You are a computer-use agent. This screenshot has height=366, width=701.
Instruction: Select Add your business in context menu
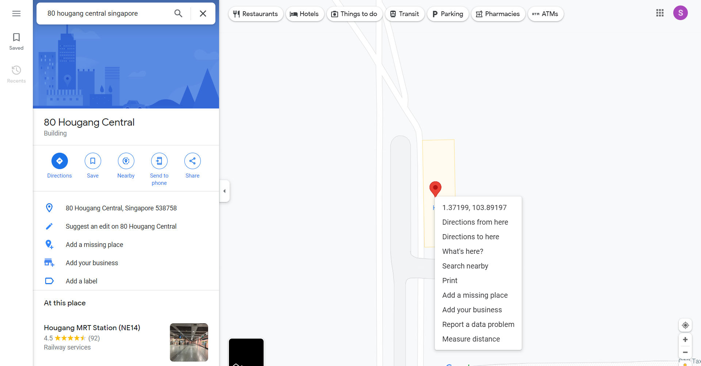[478, 310]
